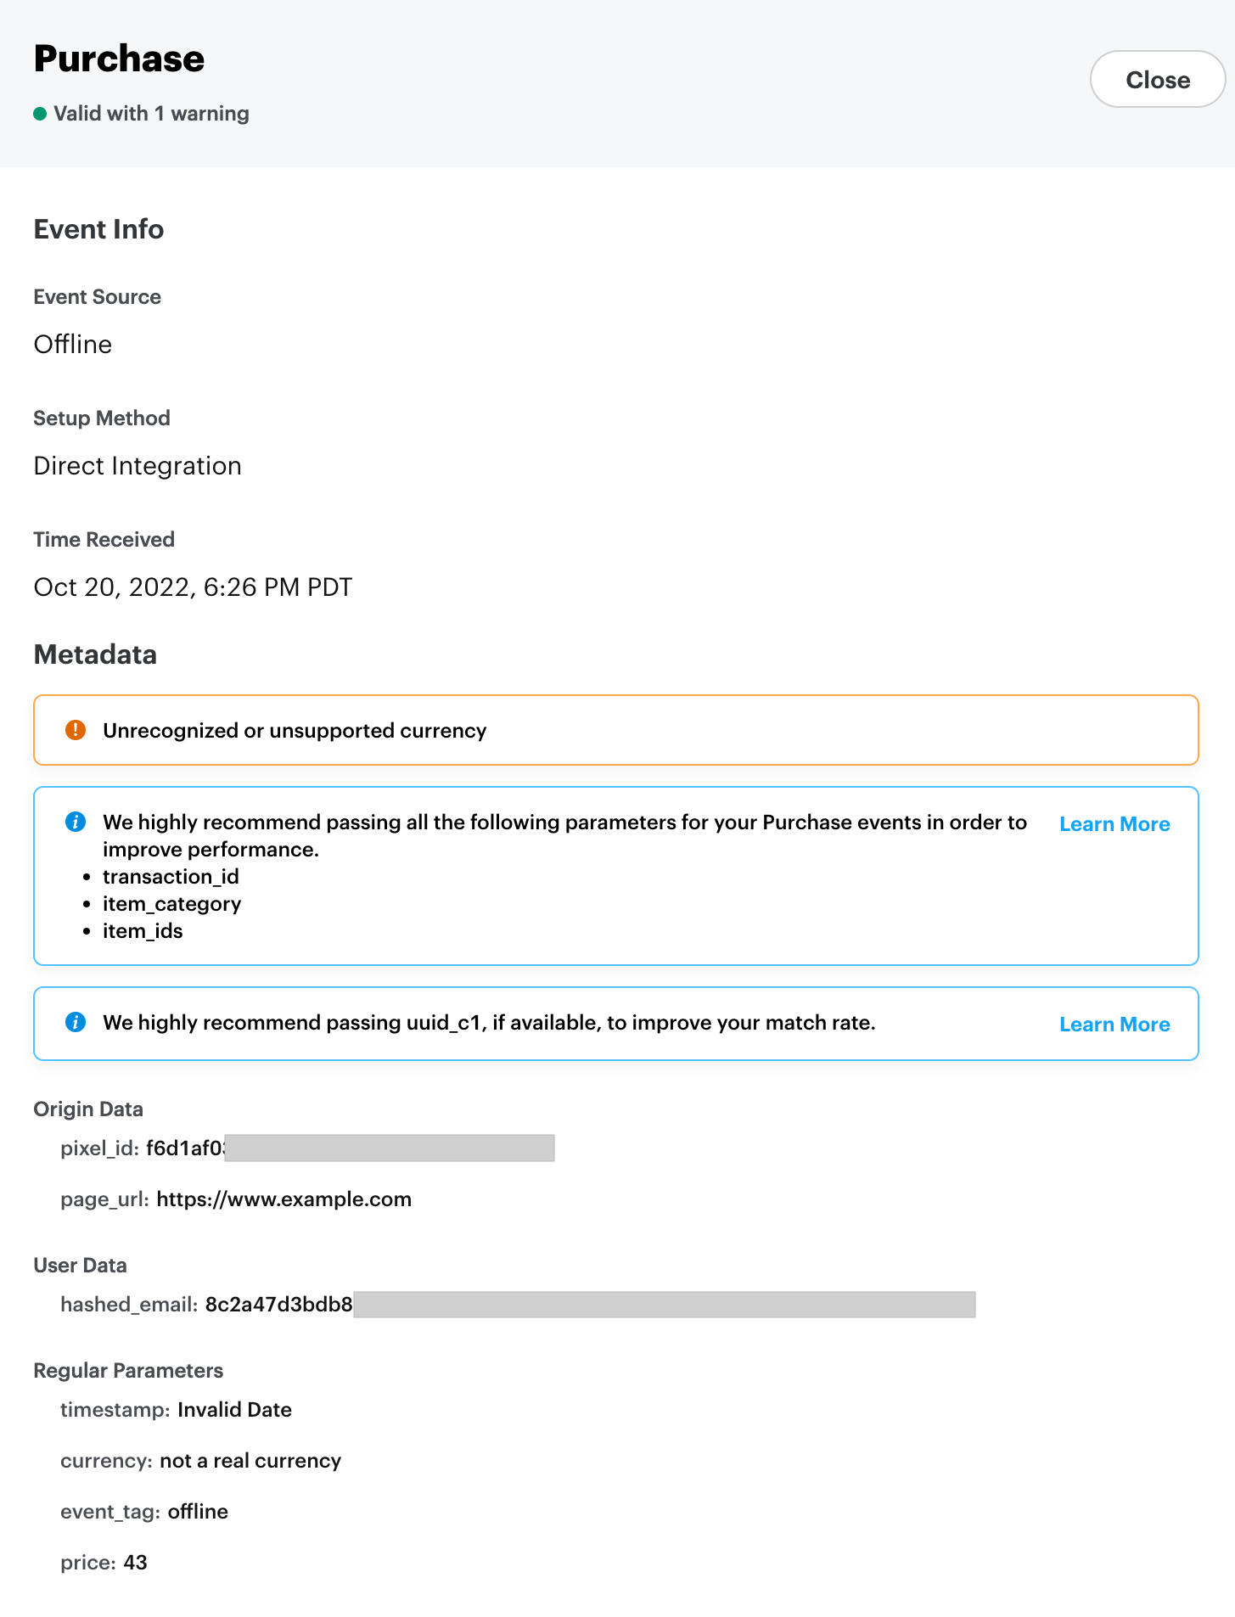Screen dimensions: 1235x1617
Task: Select currency value 'not a real currency'
Action: [250, 1461]
